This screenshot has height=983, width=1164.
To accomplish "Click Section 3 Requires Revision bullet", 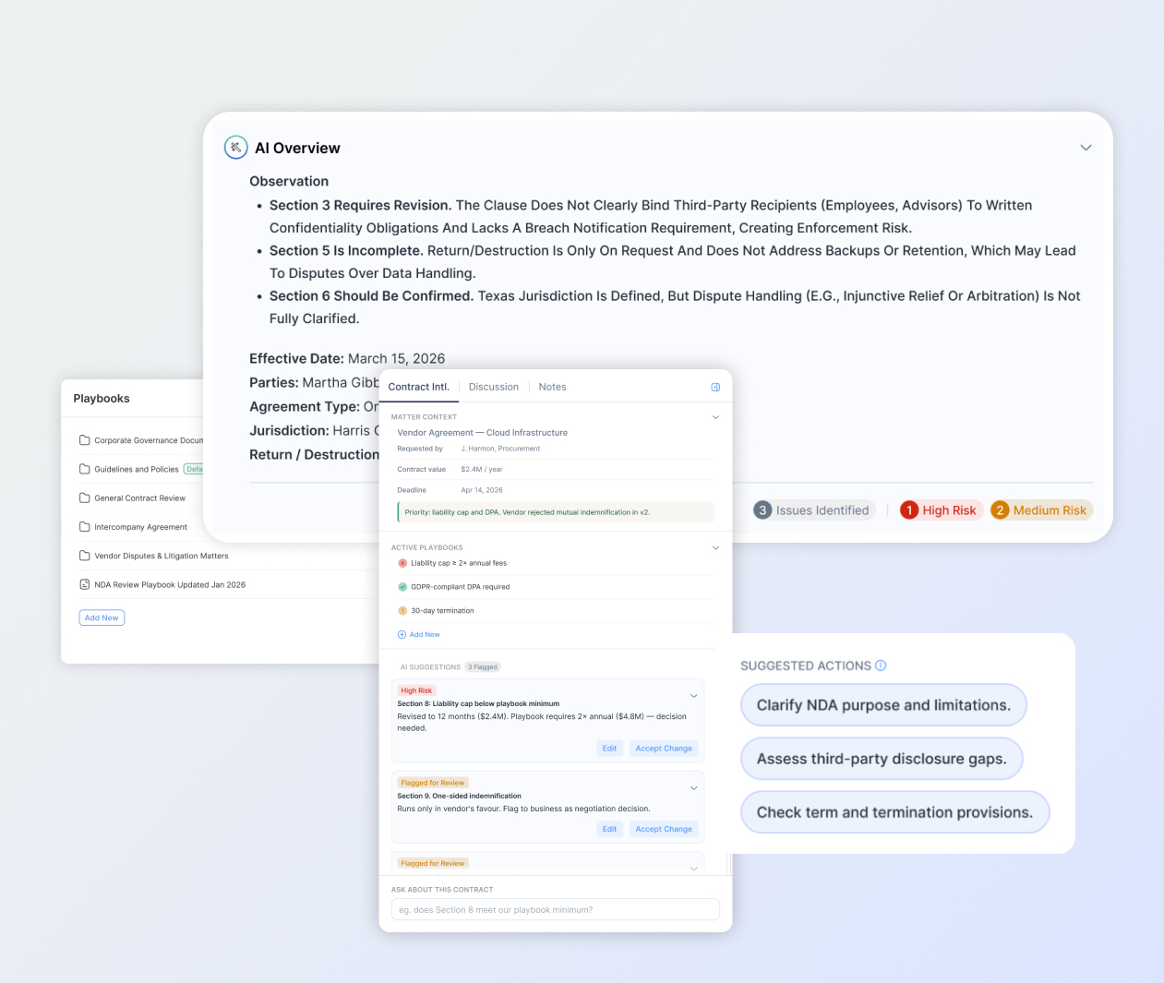I will click(x=651, y=217).
